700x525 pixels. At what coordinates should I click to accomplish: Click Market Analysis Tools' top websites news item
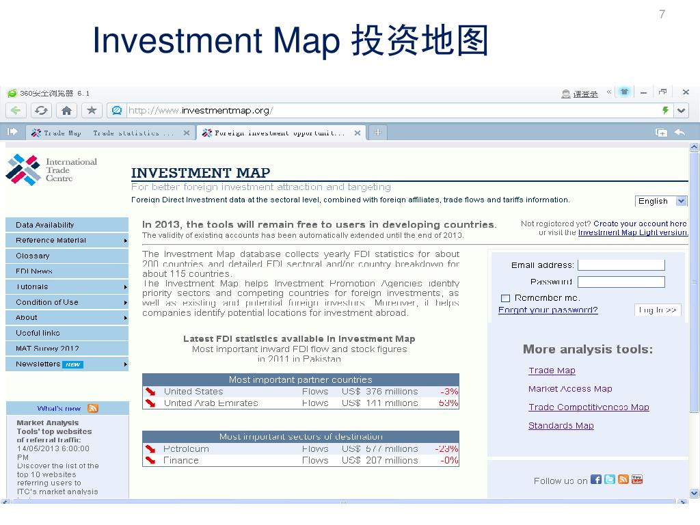click(x=54, y=431)
